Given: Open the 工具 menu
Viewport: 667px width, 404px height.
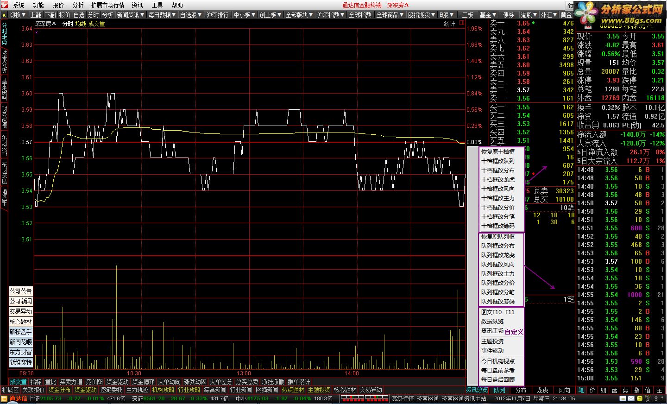Looking at the screenshot, I should pos(157,5).
